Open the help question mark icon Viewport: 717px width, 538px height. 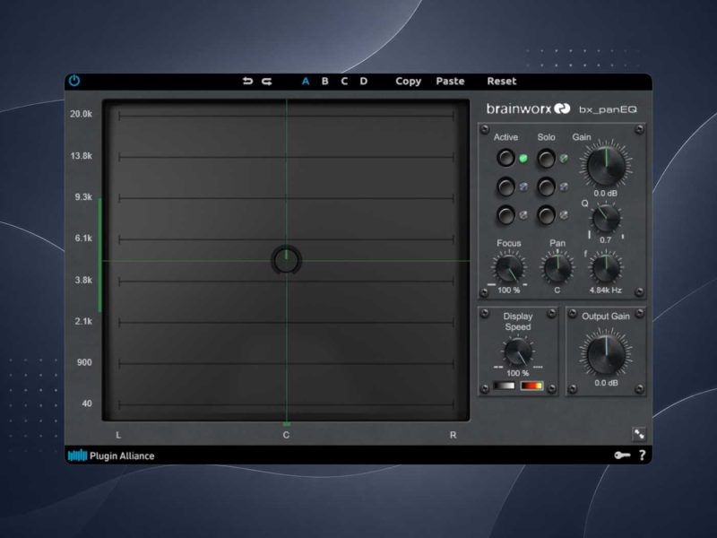[x=643, y=456]
